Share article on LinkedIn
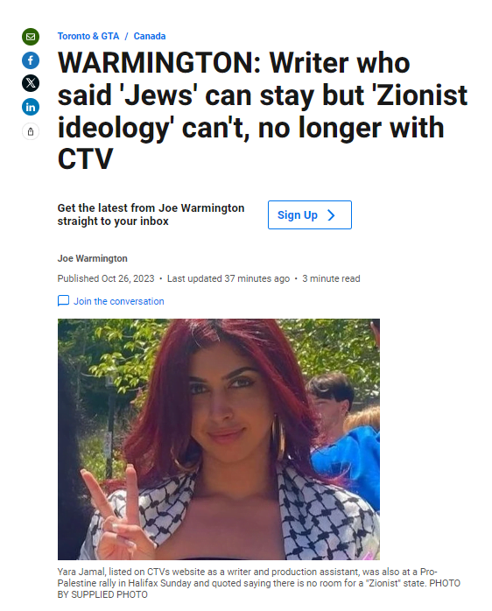The image size is (492, 611). 31,107
